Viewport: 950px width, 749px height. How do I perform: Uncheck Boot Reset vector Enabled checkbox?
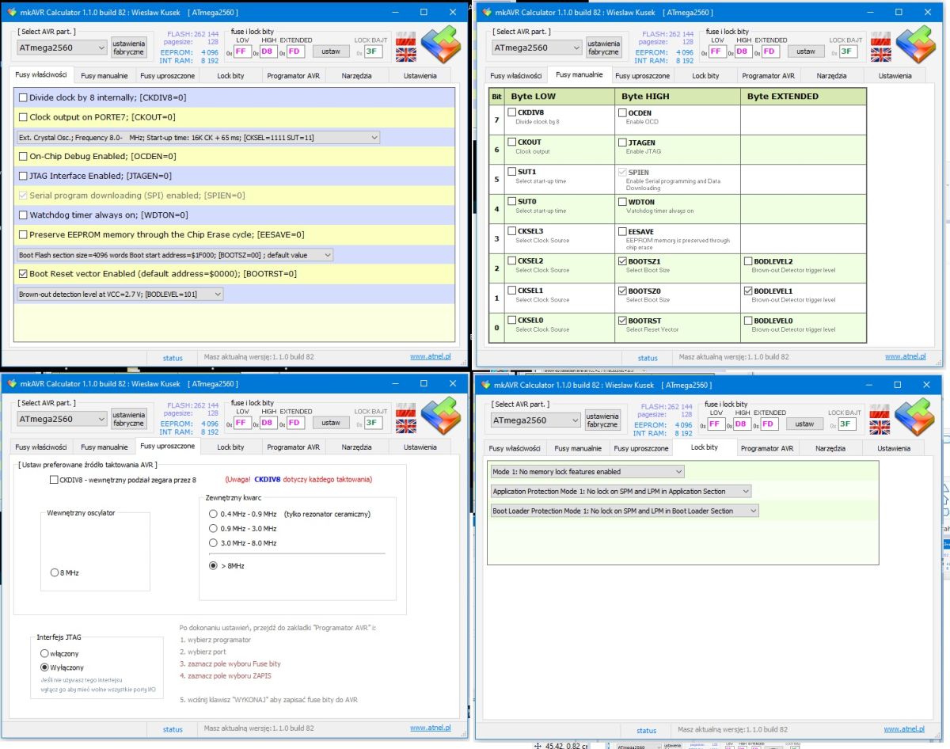coord(22,274)
